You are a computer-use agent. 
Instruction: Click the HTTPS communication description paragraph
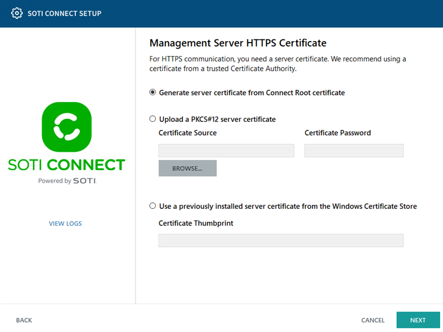click(x=278, y=64)
